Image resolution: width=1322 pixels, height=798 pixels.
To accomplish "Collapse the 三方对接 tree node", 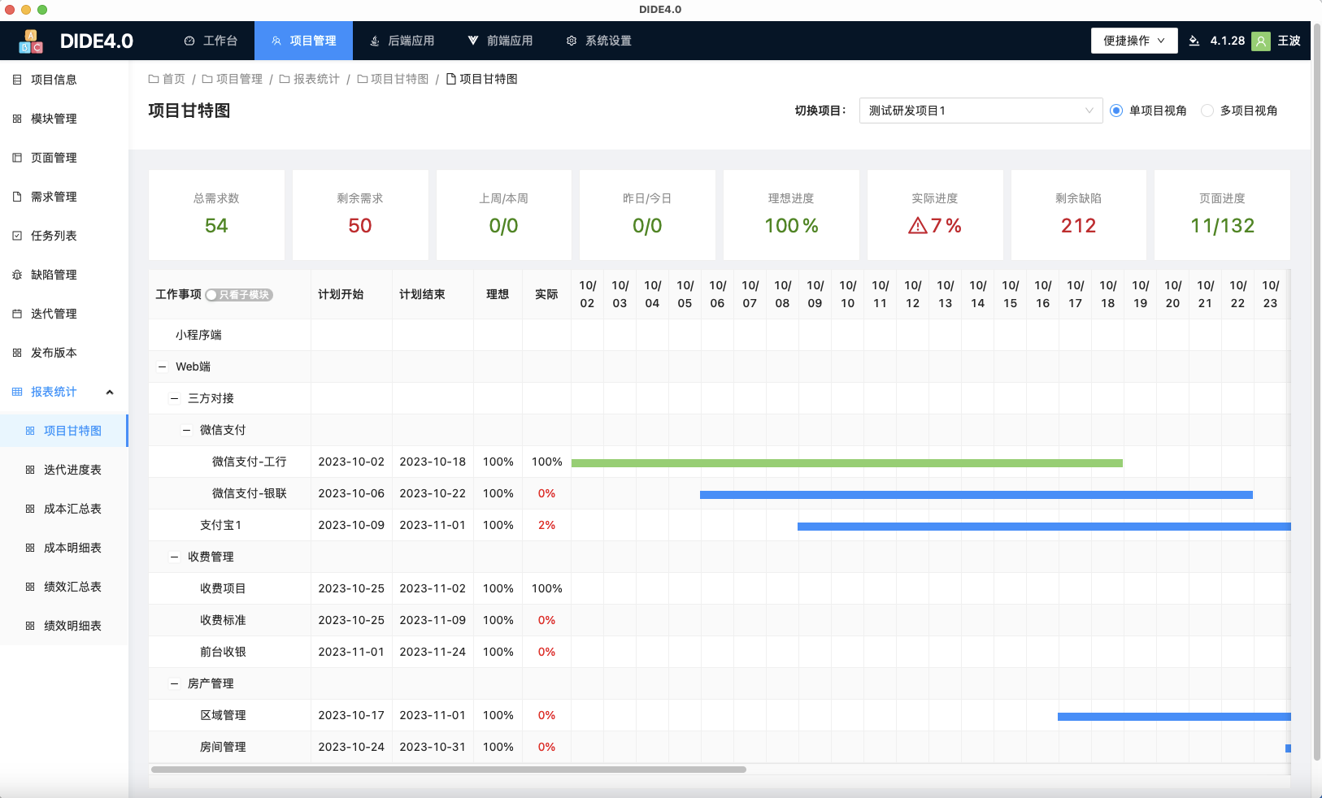I will [174, 399].
